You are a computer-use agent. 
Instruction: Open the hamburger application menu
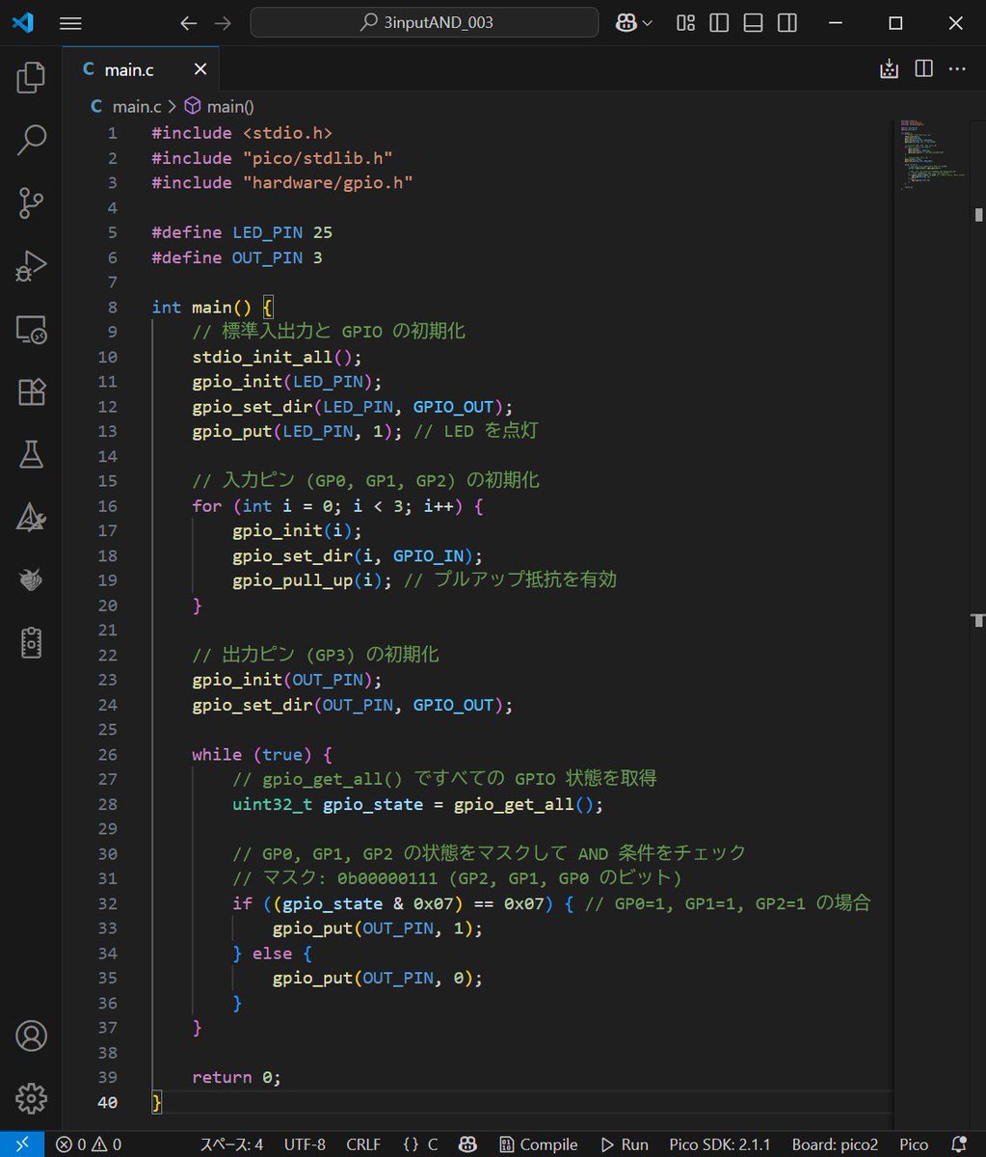pyautogui.click(x=70, y=23)
